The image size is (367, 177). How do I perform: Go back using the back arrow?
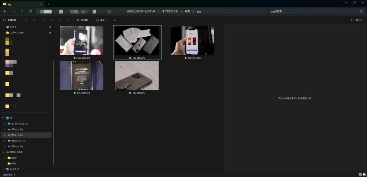pos(5,11)
